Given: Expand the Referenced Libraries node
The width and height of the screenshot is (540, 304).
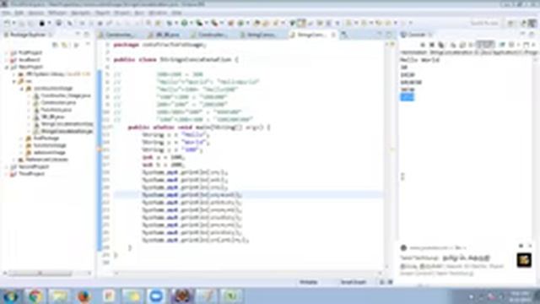Looking at the screenshot, I should click(14, 160).
